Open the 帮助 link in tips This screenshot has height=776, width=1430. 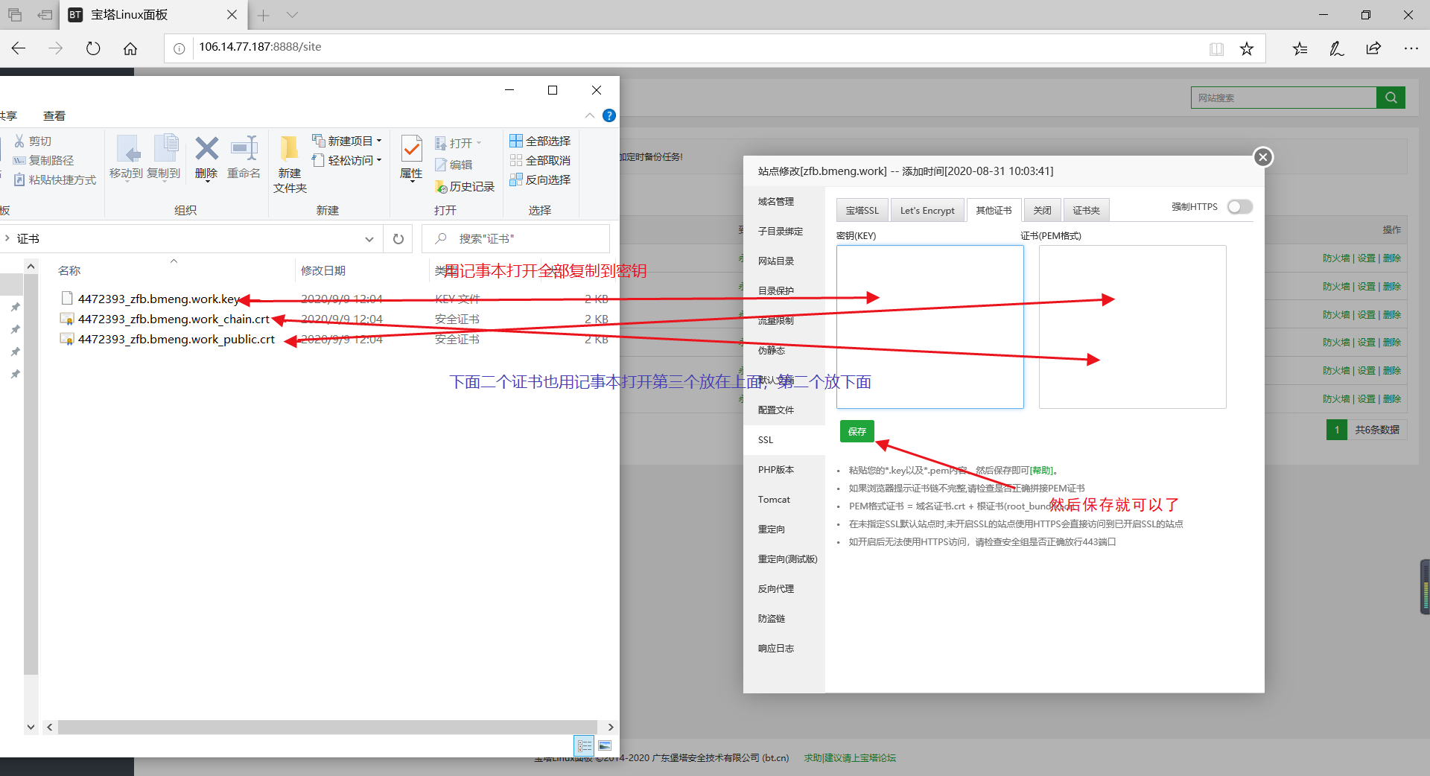pyautogui.click(x=1042, y=471)
